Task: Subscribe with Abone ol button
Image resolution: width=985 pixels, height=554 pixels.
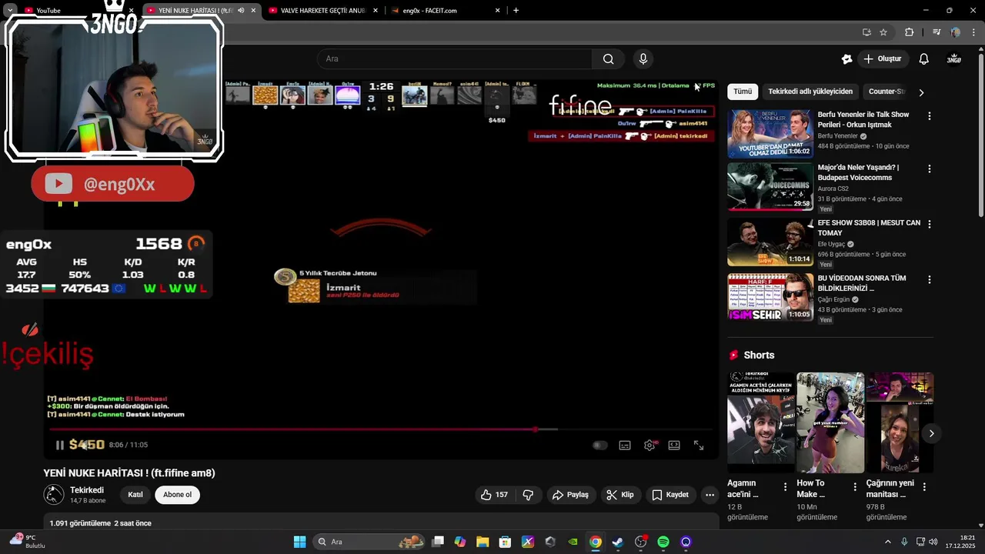Action: [x=177, y=495]
